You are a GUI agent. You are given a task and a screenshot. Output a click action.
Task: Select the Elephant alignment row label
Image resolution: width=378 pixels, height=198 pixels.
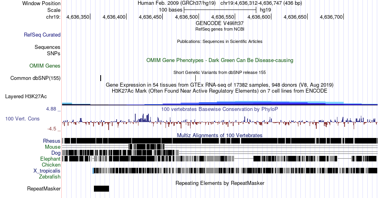pos(50,159)
